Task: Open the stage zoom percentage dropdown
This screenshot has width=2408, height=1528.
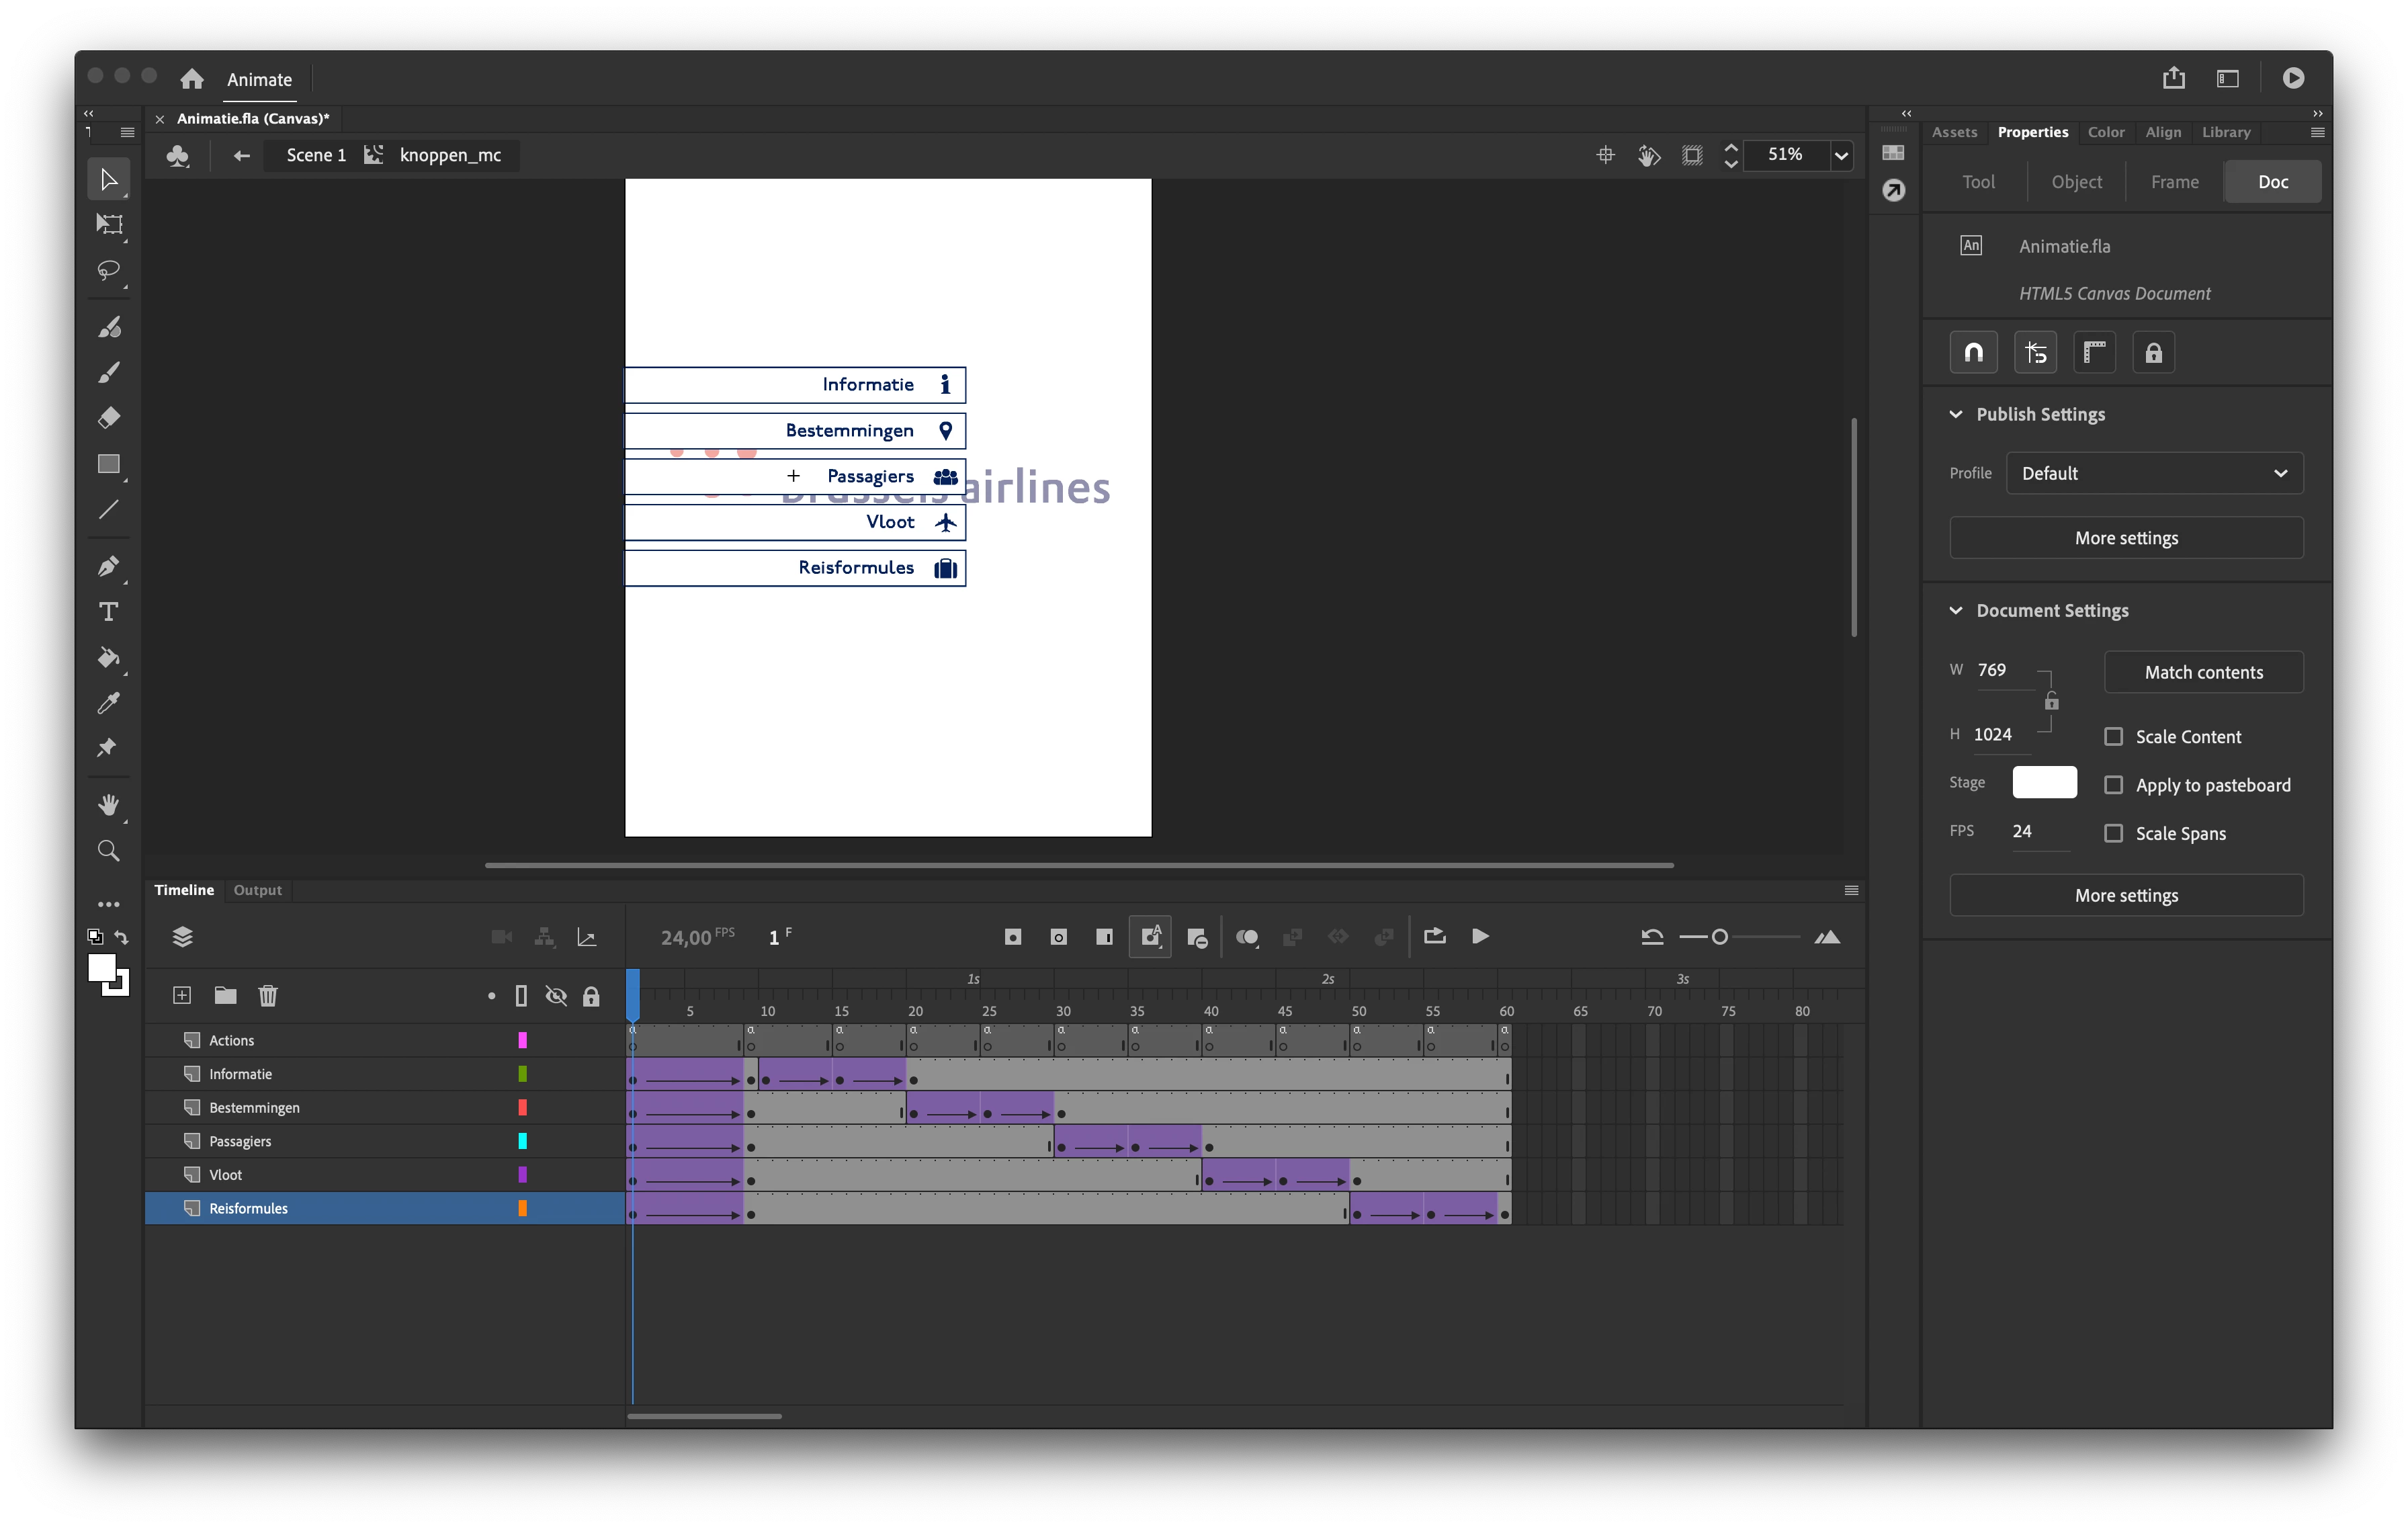Action: pos(1840,155)
